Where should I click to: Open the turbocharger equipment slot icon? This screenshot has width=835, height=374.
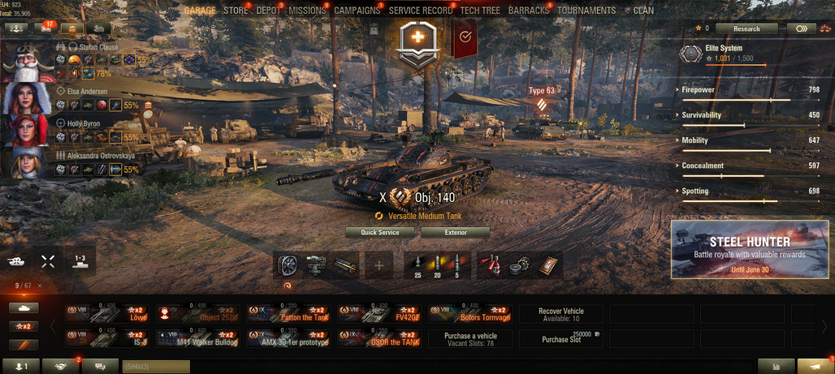point(288,265)
